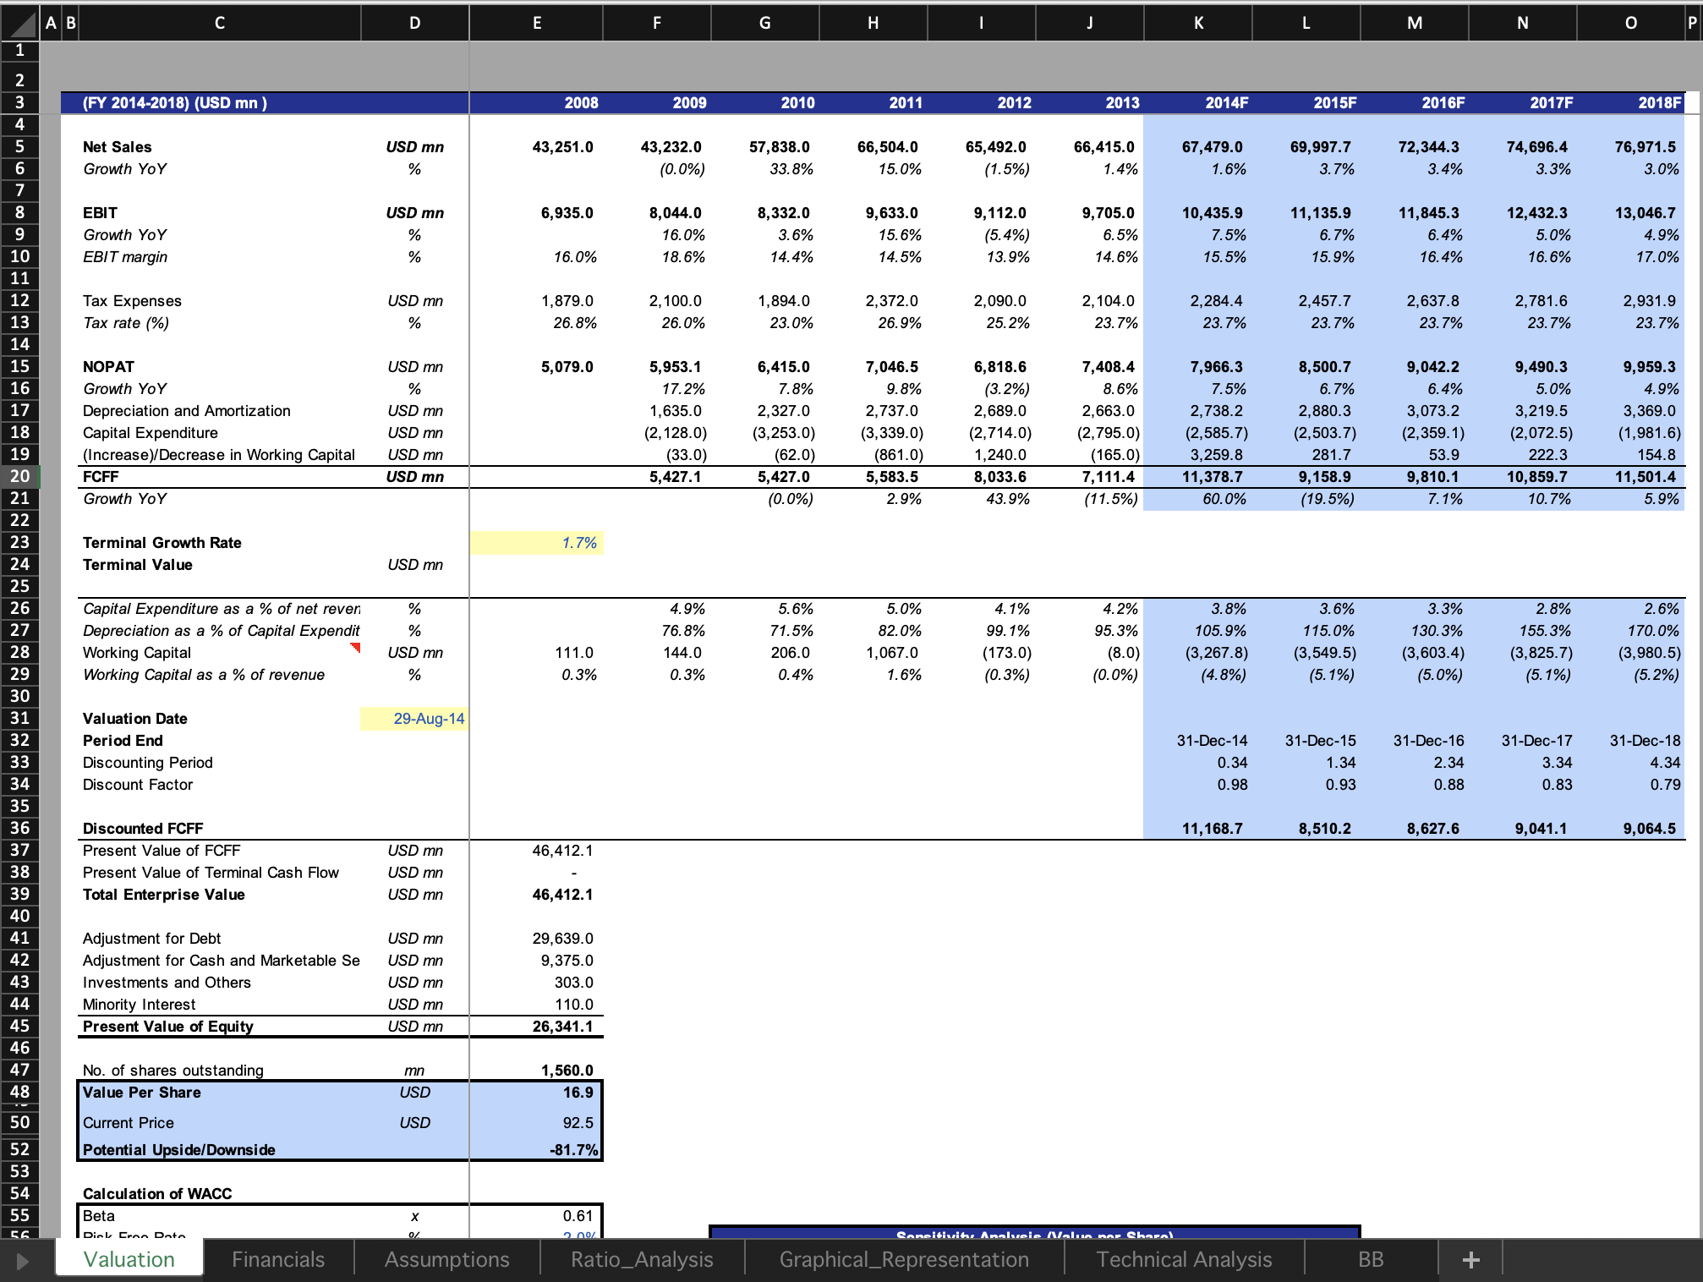1703x1282 pixels.
Task: Click the add new sheet plus icon
Action: pyautogui.click(x=1470, y=1260)
